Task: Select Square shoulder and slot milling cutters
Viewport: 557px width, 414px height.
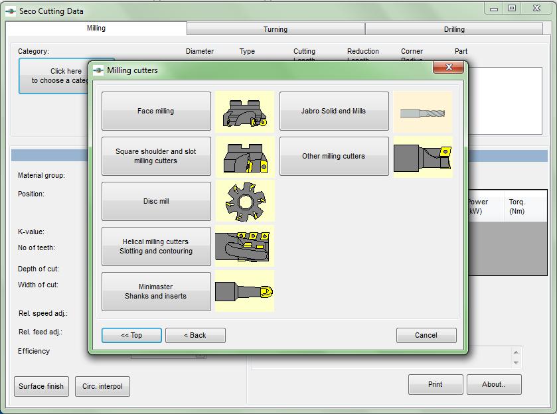Action: click(x=156, y=156)
